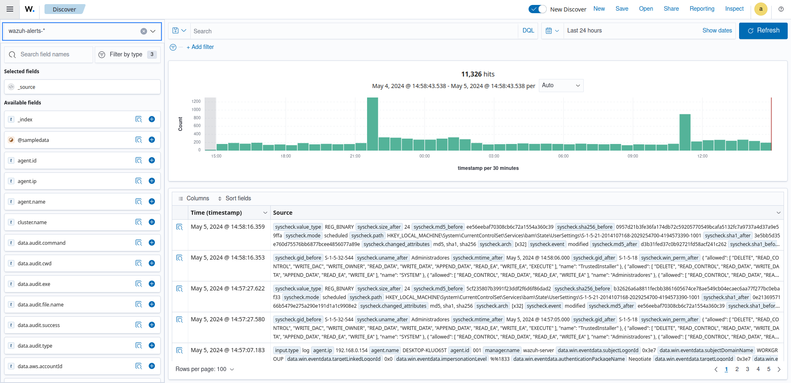The height and width of the screenshot is (383, 791).
Task: Open the change all filters menu
Action: click(x=173, y=47)
